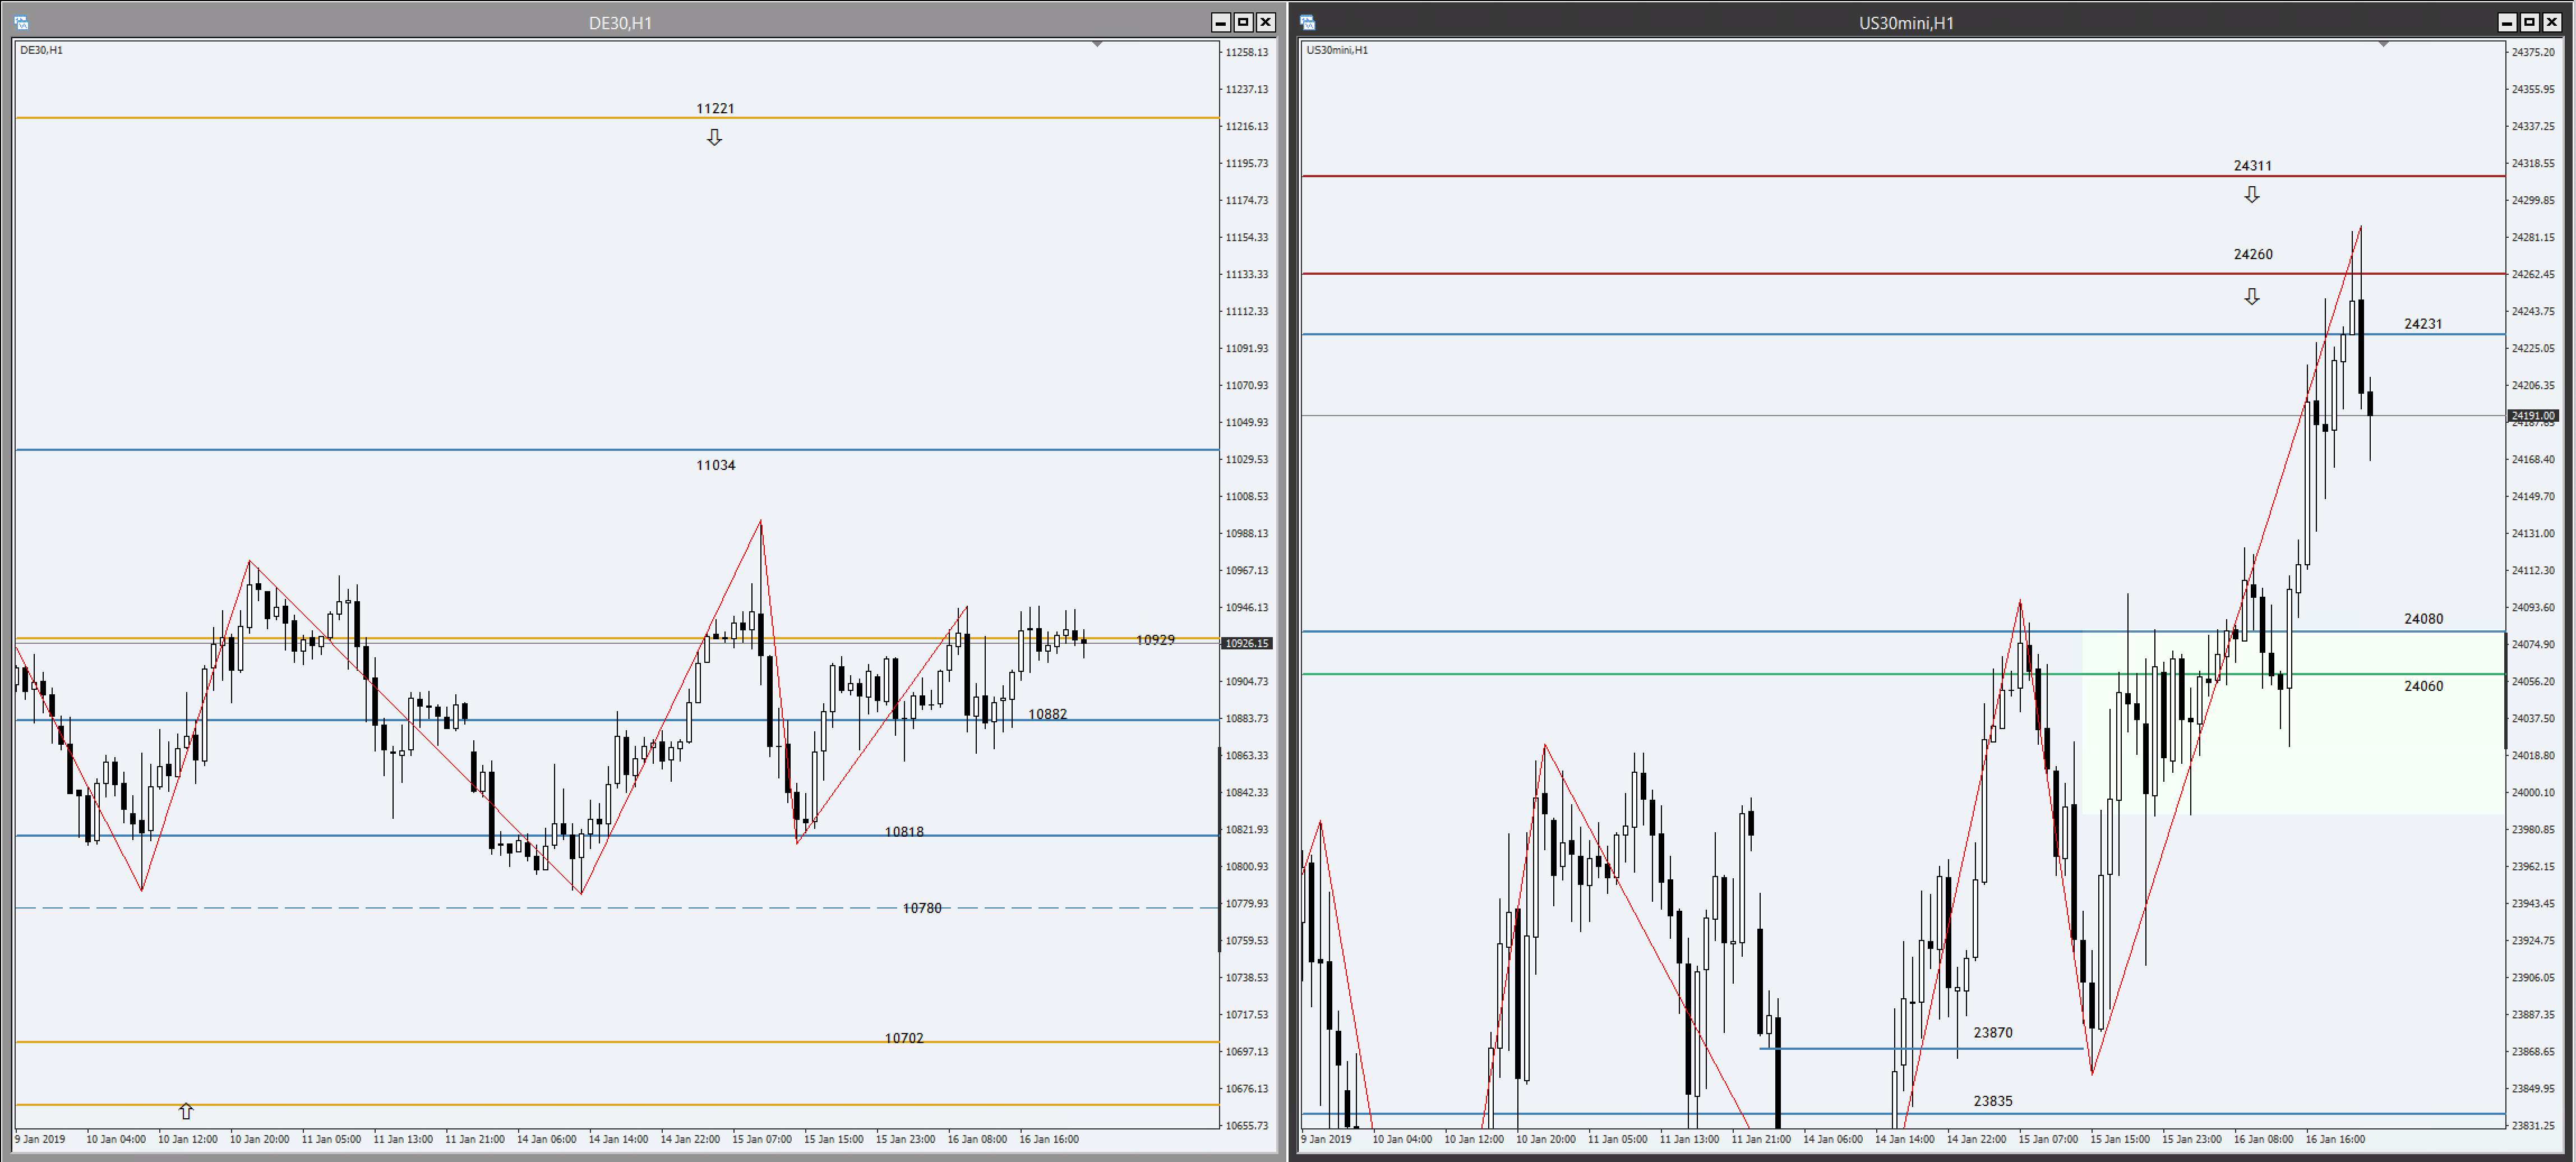
Task: Click 9 Jan 2019 on US30mini time axis
Action: tap(1326, 1139)
